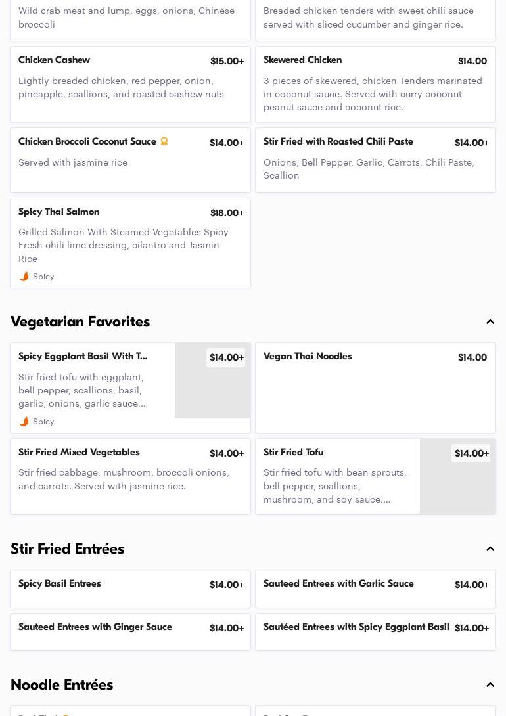Click the spicy chili icon under Spicy Thai Salmon
Screen dimensions: 506x716
24,277
